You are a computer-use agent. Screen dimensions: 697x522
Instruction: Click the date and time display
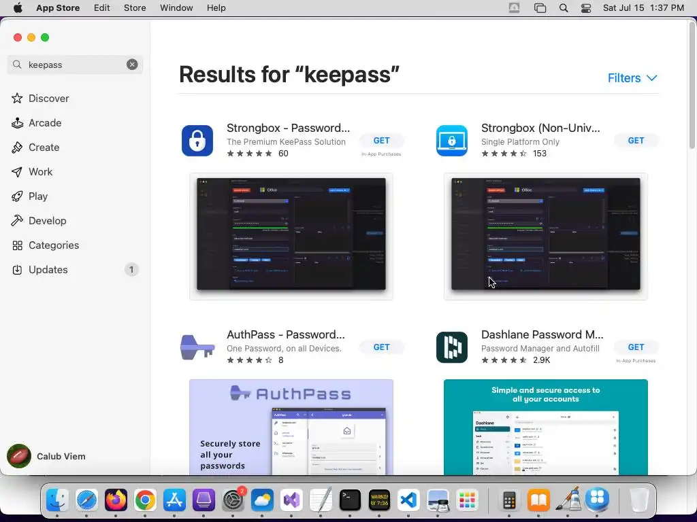click(643, 8)
